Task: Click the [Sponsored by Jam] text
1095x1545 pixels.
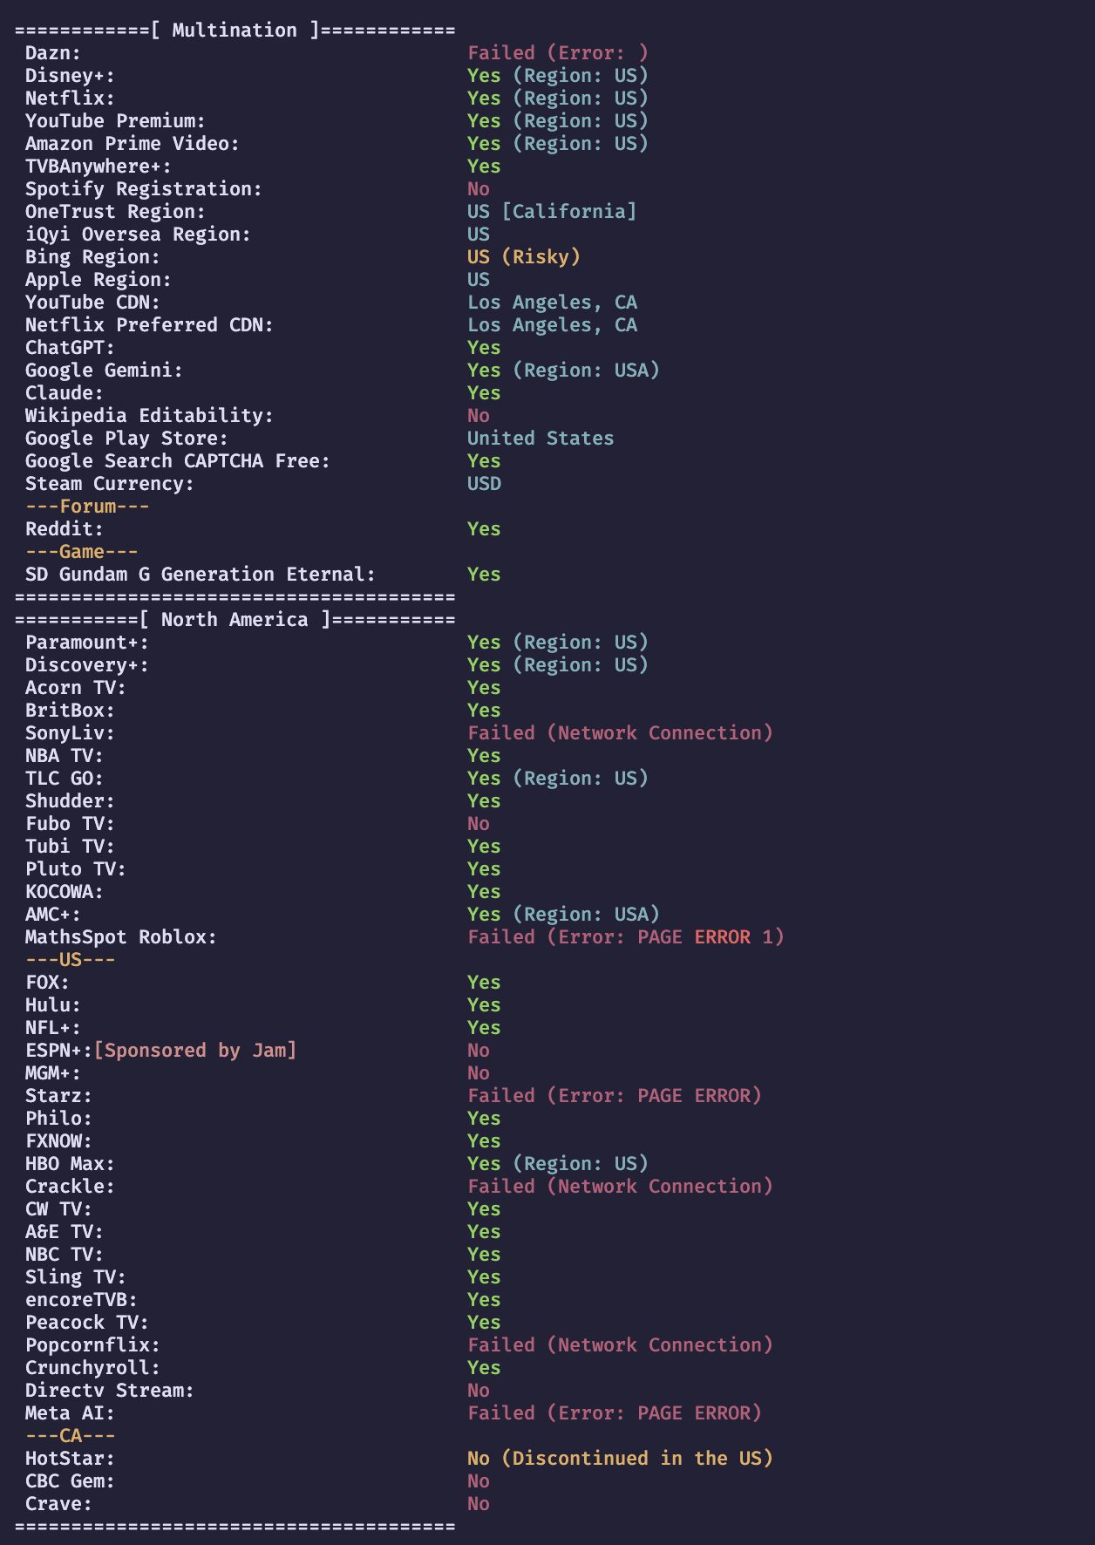Action: tap(195, 1051)
